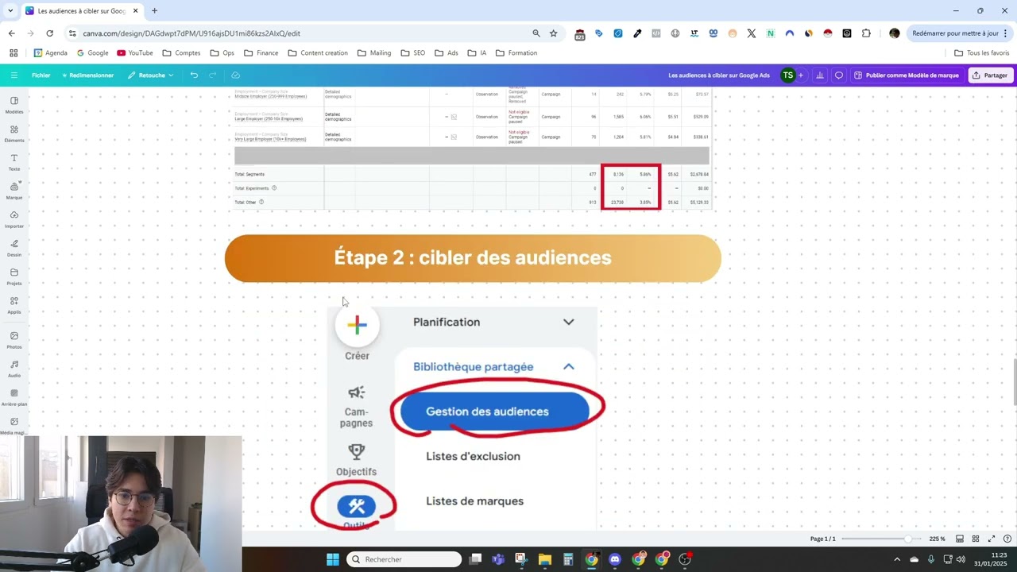This screenshot has height=572, width=1017.
Task: Open the Applis sidebar panel
Action: tap(14, 305)
